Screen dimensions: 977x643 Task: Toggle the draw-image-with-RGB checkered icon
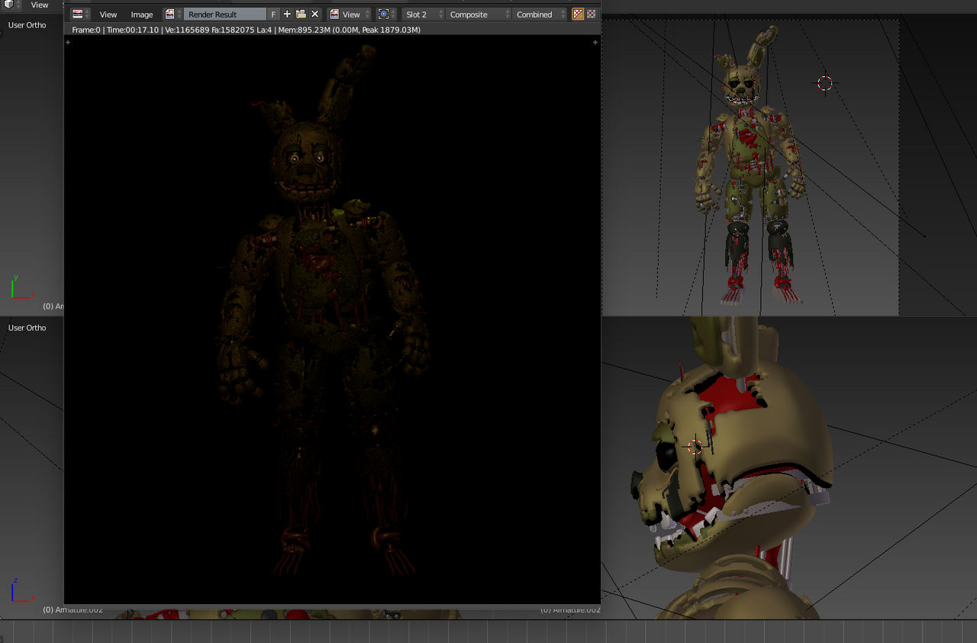[578, 14]
